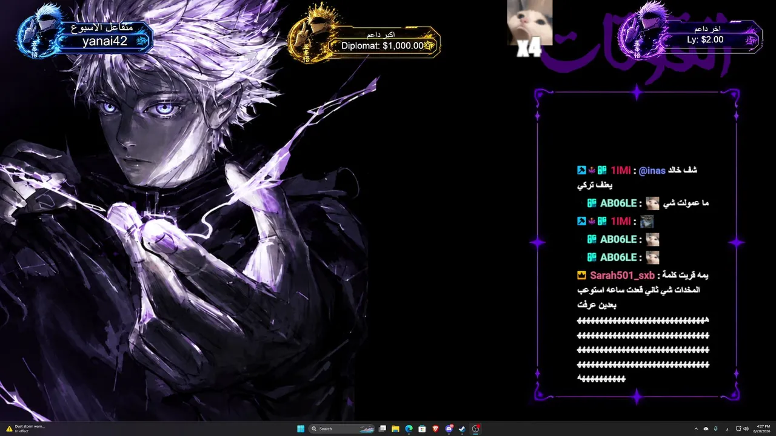
Task: Click the yanai42 name label
Action: tap(105, 41)
